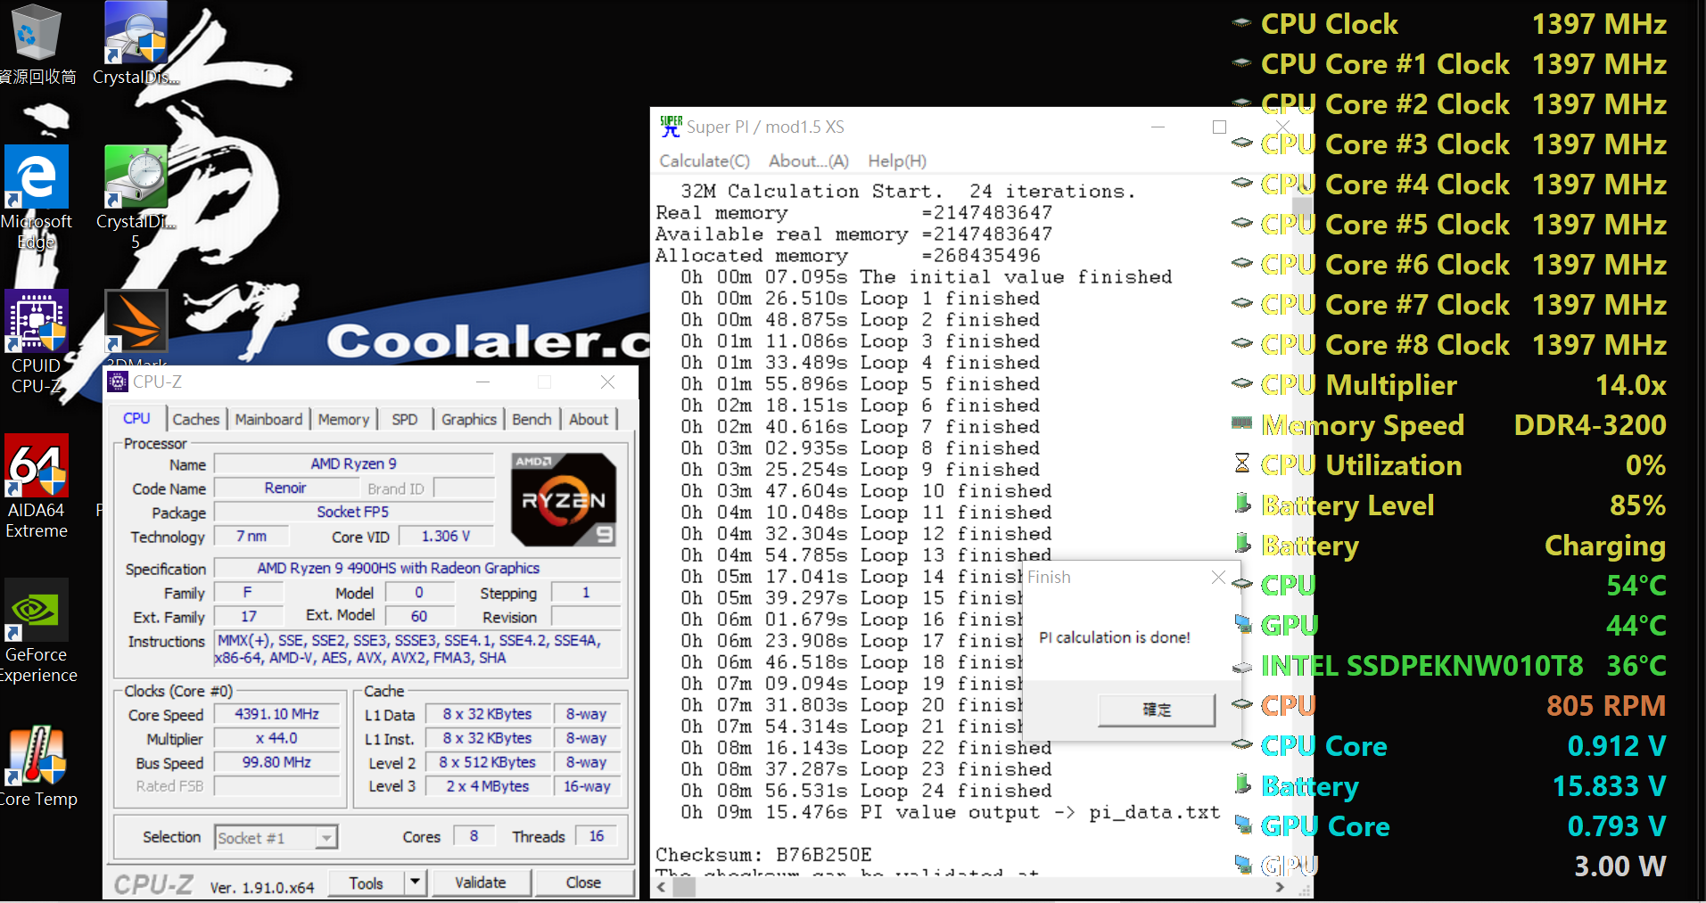1706x903 pixels.
Task: Click the CPU Clock sensor icon
Action: 1241,24
